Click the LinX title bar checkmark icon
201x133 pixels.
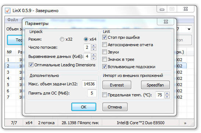point(8,11)
